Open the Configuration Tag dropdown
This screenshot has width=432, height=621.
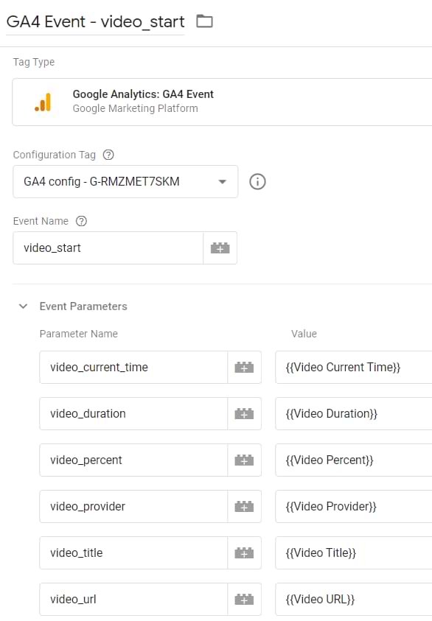pos(125,181)
